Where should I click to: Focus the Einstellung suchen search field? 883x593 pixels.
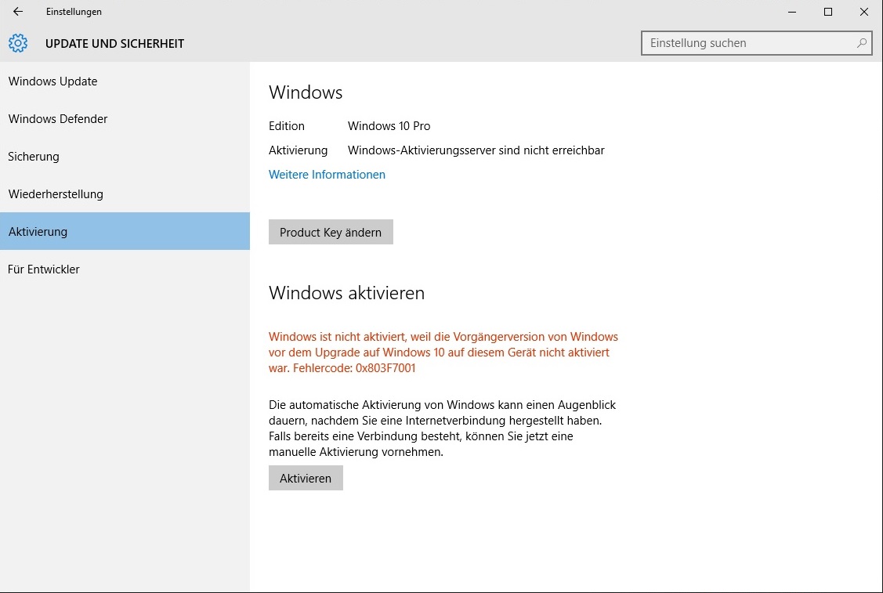click(x=756, y=43)
